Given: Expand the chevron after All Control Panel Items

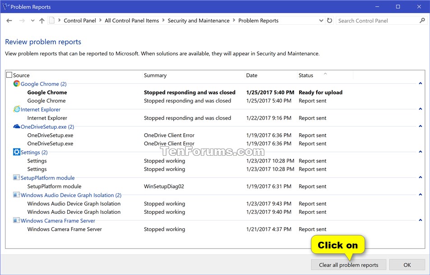Looking at the screenshot, I should tap(163, 20).
